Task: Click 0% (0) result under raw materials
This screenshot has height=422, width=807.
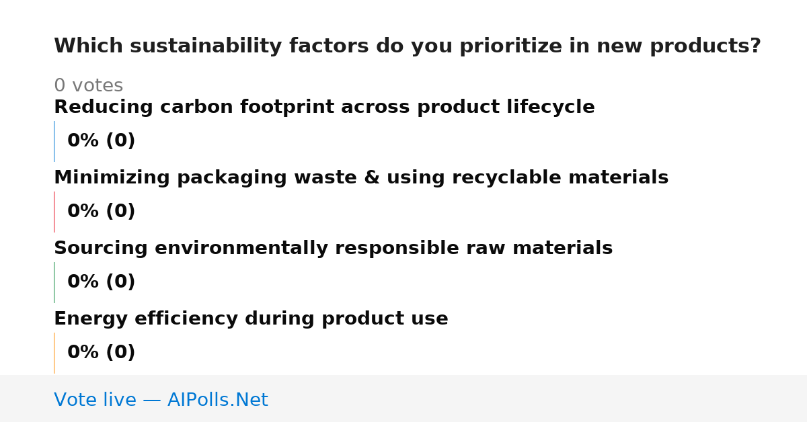Action: point(101,282)
